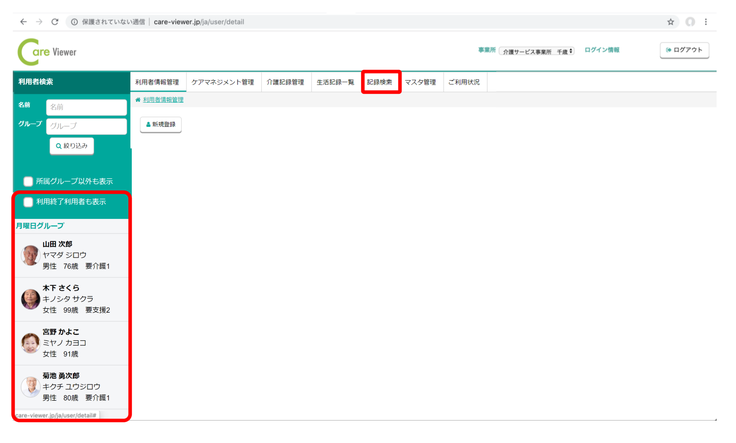The height and width of the screenshot is (443, 736).
Task: Bookmark page using the star icon
Action: [x=670, y=22]
